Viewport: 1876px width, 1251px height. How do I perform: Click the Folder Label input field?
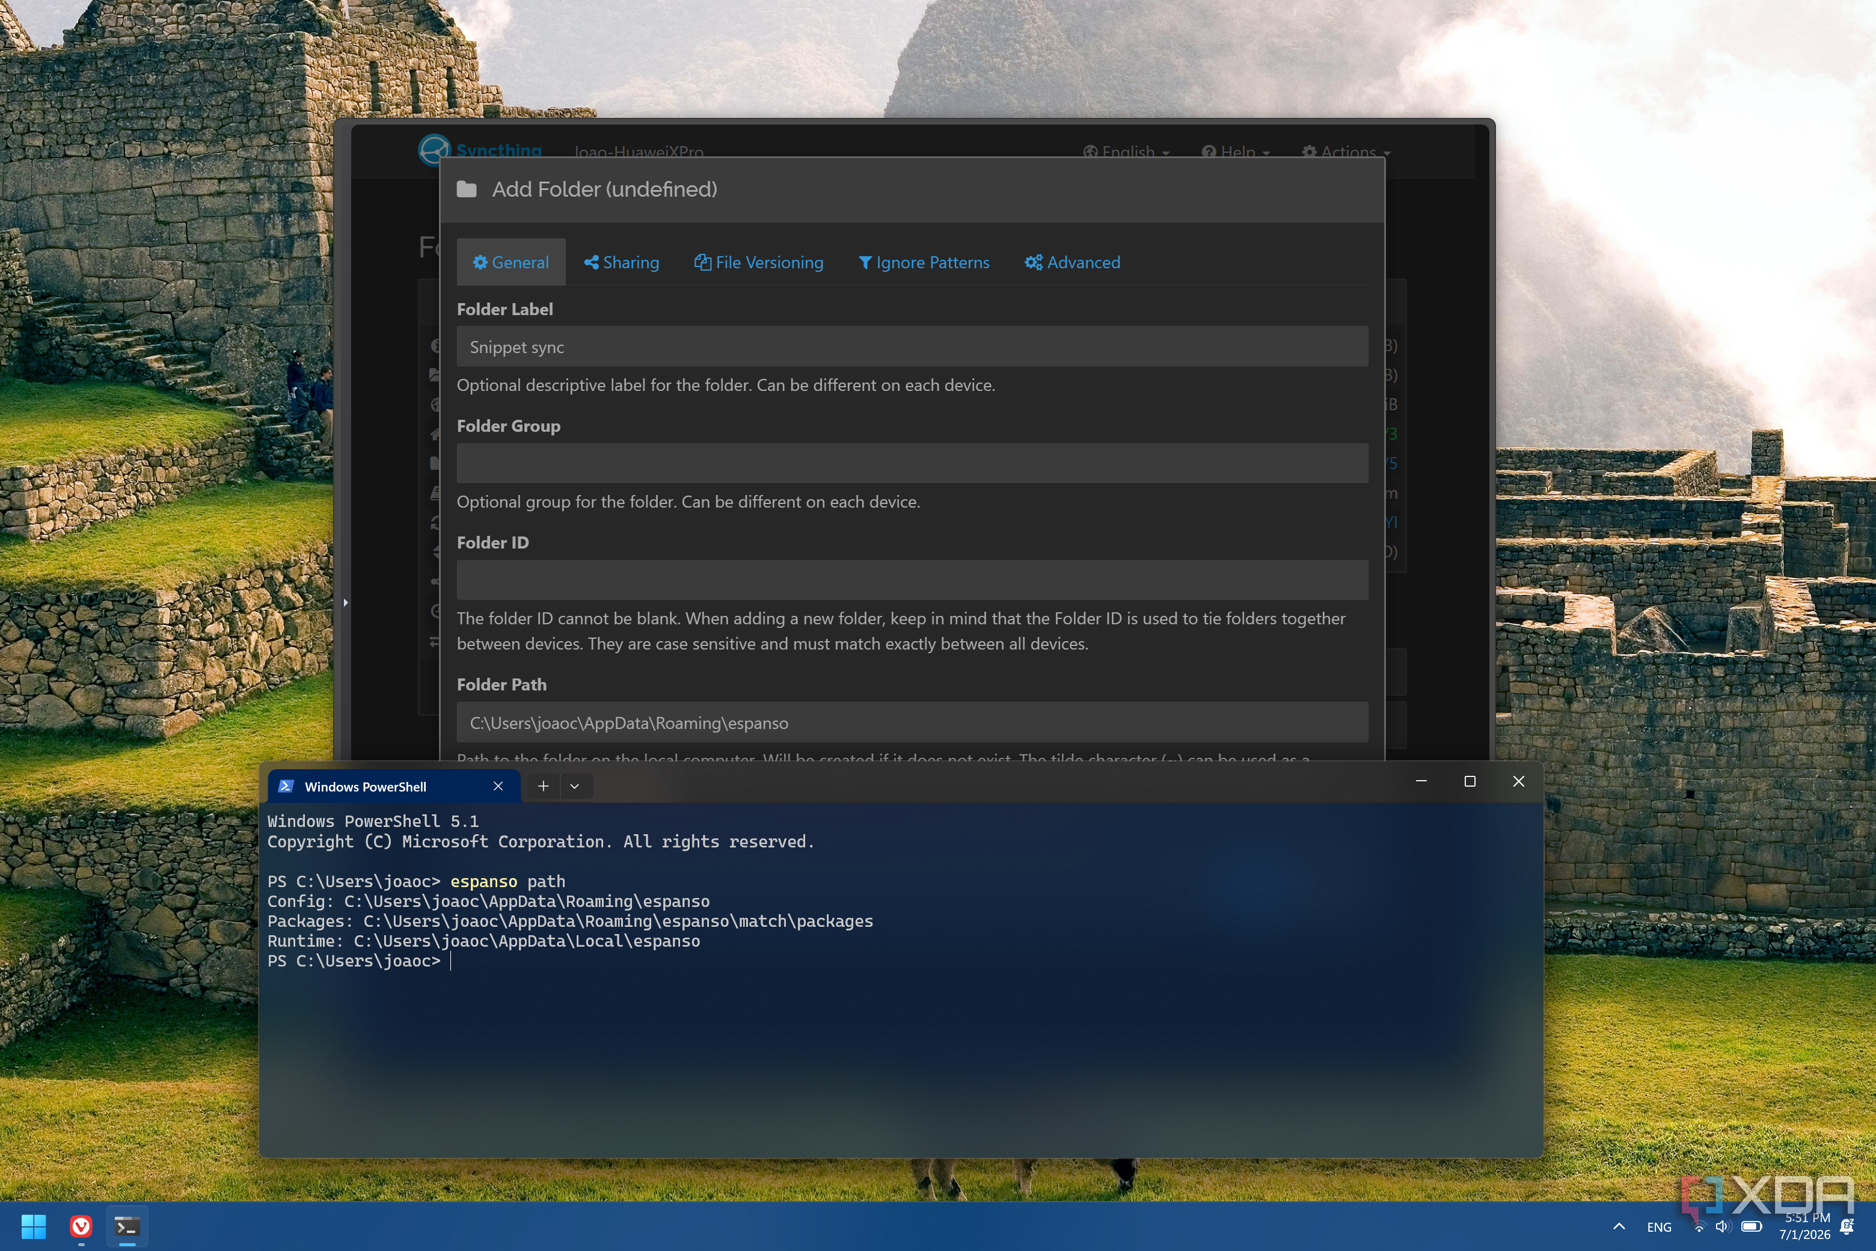pyautogui.click(x=912, y=346)
